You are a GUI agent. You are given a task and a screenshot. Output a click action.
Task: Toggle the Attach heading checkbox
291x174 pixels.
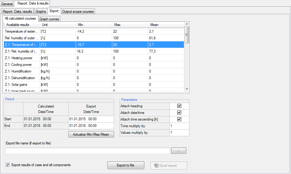[x=179, y=106]
